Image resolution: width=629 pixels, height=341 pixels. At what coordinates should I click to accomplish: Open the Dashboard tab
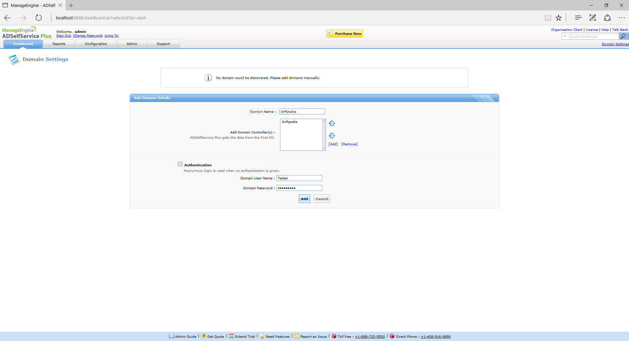tap(23, 44)
